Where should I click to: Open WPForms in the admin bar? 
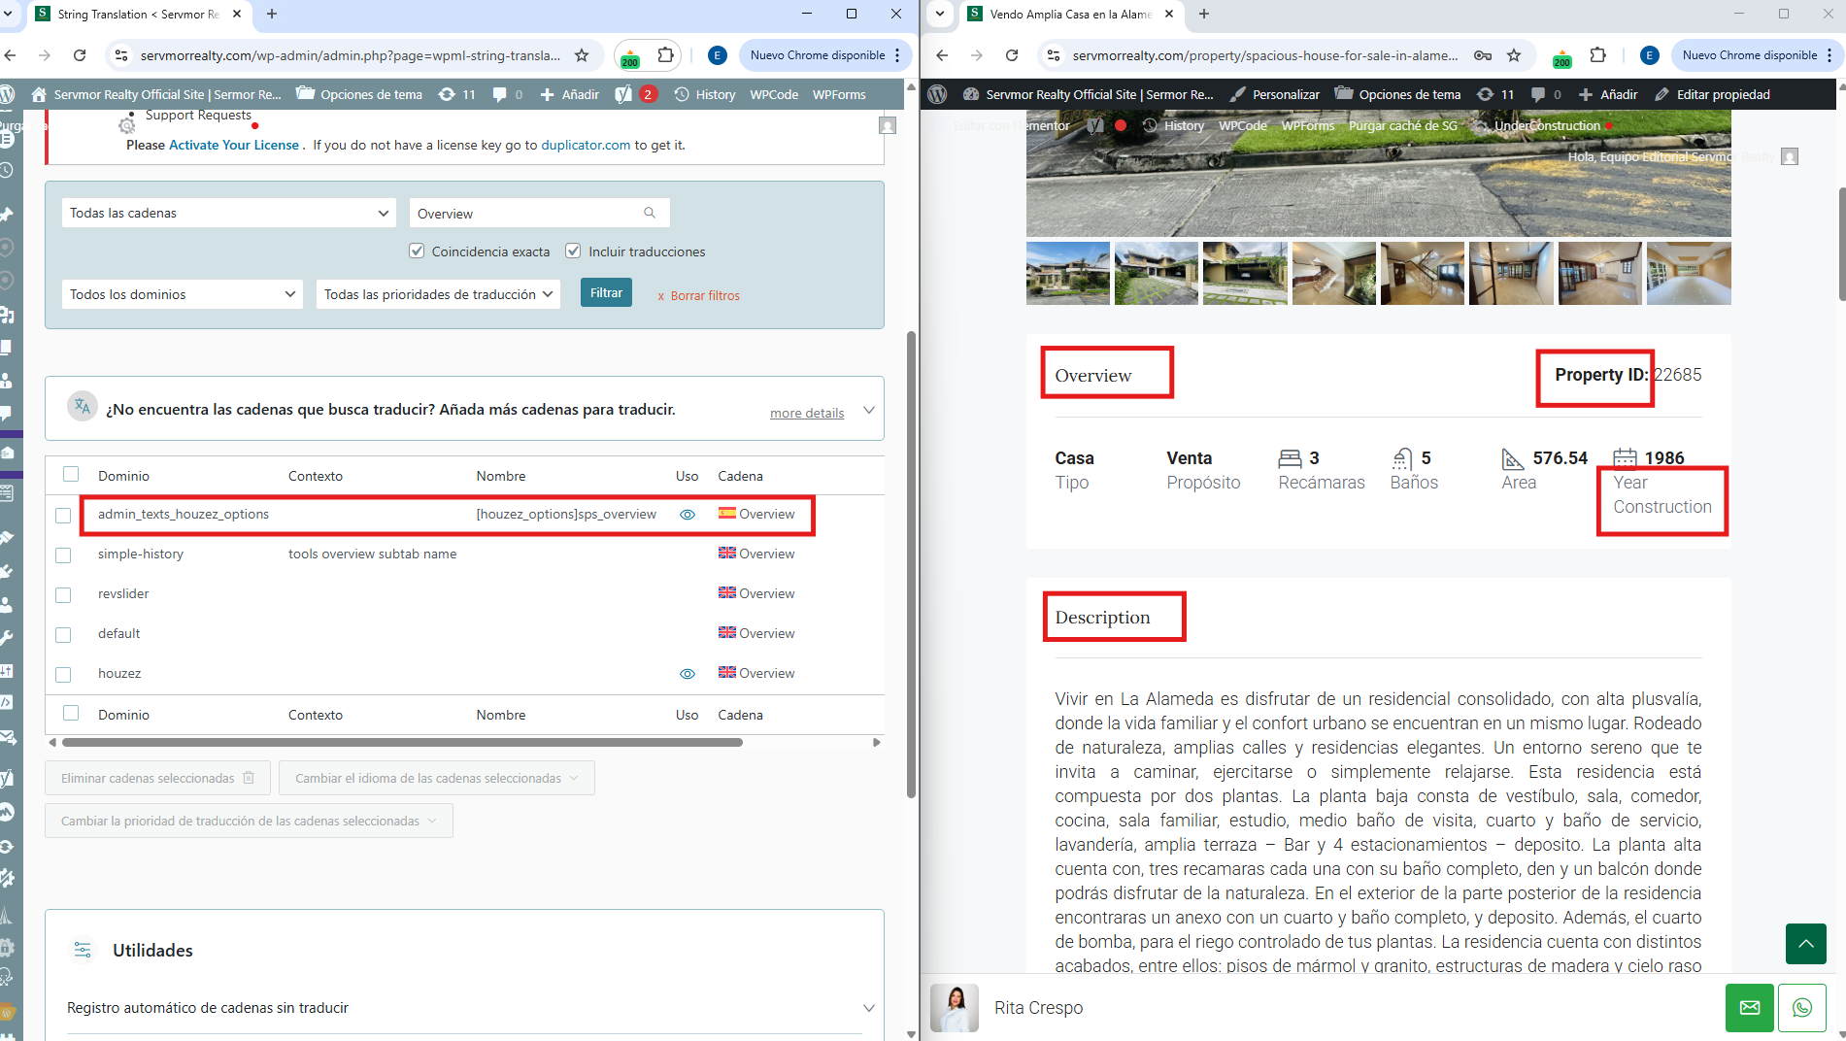pyautogui.click(x=838, y=94)
